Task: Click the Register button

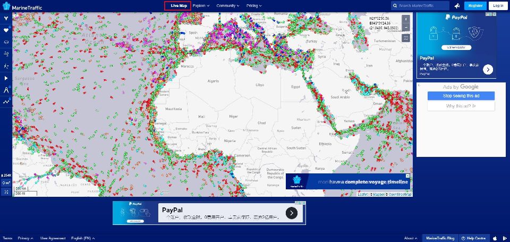Action: pyautogui.click(x=475, y=5)
